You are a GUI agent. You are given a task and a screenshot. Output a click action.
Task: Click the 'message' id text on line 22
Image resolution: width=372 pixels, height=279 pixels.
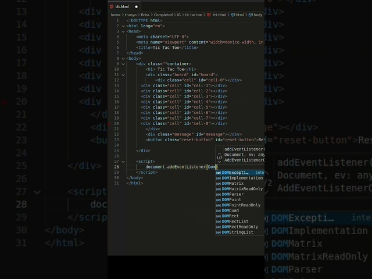click(x=214, y=134)
